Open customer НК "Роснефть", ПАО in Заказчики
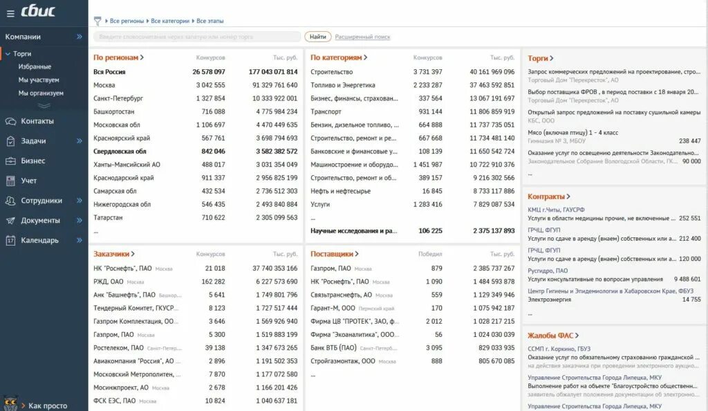The height and width of the screenshot is (411, 708). click(x=122, y=268)
